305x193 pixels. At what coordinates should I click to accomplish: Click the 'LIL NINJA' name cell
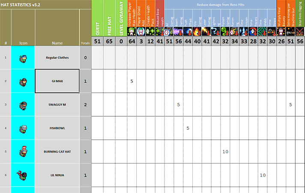(57, 175)
